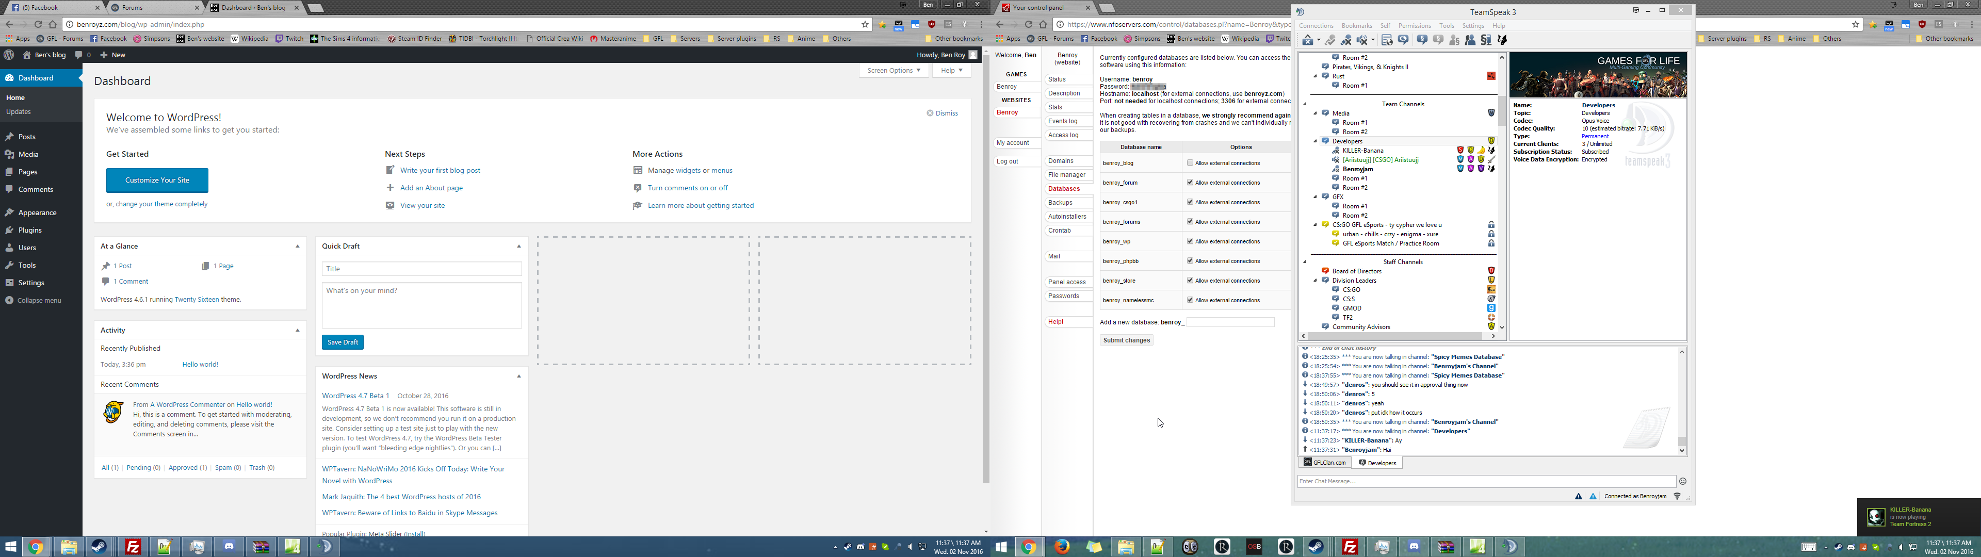Click the mute microphone toolbar icon

pyautogui.click(x=1346, y=40)
